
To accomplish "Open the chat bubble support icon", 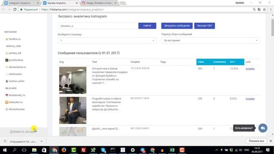I will click(x=262, y=128).
